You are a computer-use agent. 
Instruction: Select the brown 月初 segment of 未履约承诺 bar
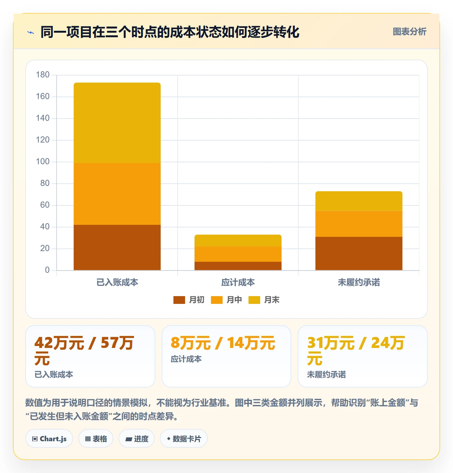click(x=359, y=253)
